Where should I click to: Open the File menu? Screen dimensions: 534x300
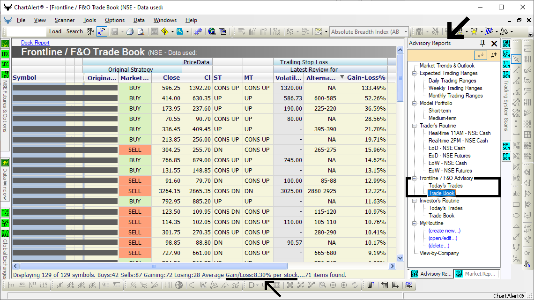click(x=21, y=20)
